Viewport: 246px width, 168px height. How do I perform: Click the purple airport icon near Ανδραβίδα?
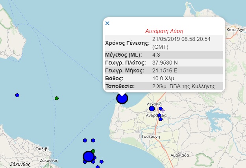pos(163,111)
